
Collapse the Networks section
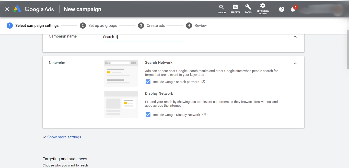(x=295, y=63)
